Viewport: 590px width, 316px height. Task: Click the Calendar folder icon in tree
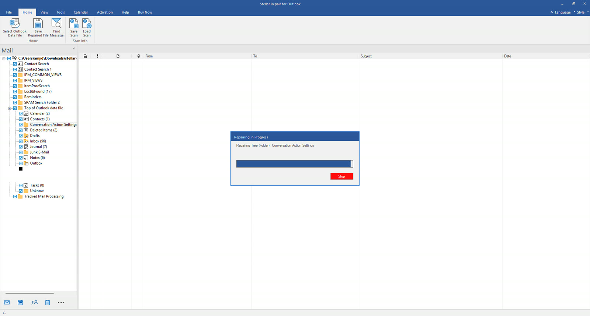[x=26, y=113]
